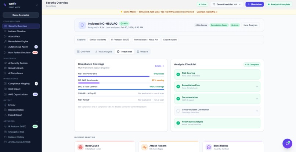
Task: Click the 4/5 Complete badge
Action: coord(252,65)
